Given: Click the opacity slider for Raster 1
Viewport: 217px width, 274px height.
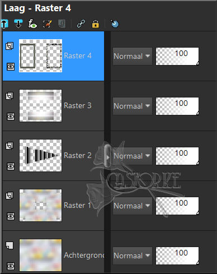Looking at the screenshot, I should click(x=177, y=206).
